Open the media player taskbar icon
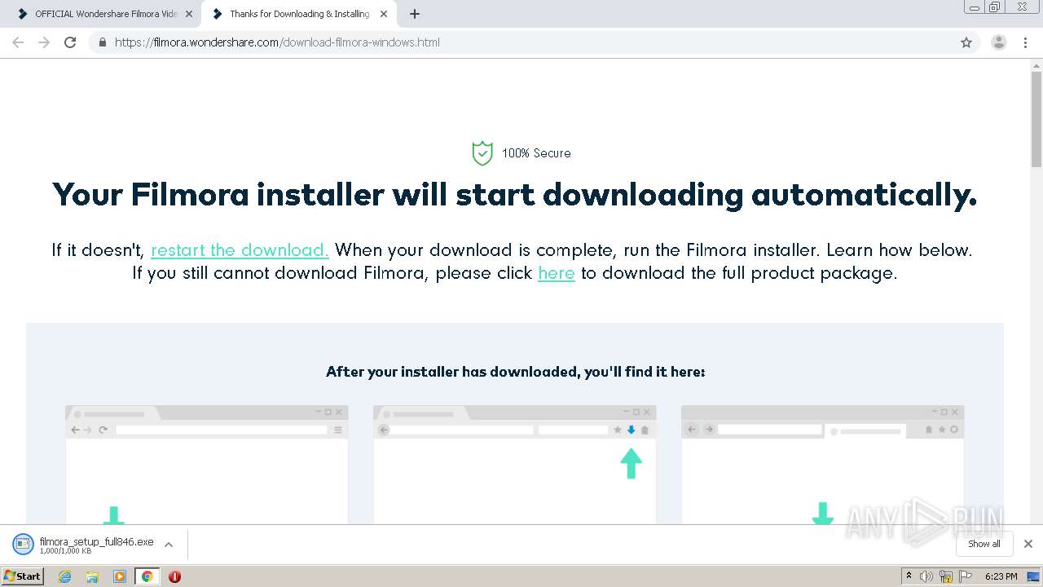Image resolution: width=1043 pixels, height=587 pixels. point(120,576)
